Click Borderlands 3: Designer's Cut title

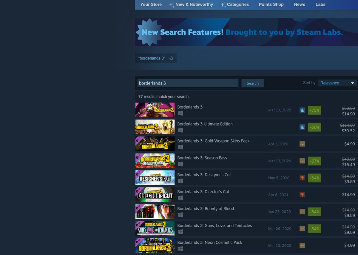[x=204, y=175]
